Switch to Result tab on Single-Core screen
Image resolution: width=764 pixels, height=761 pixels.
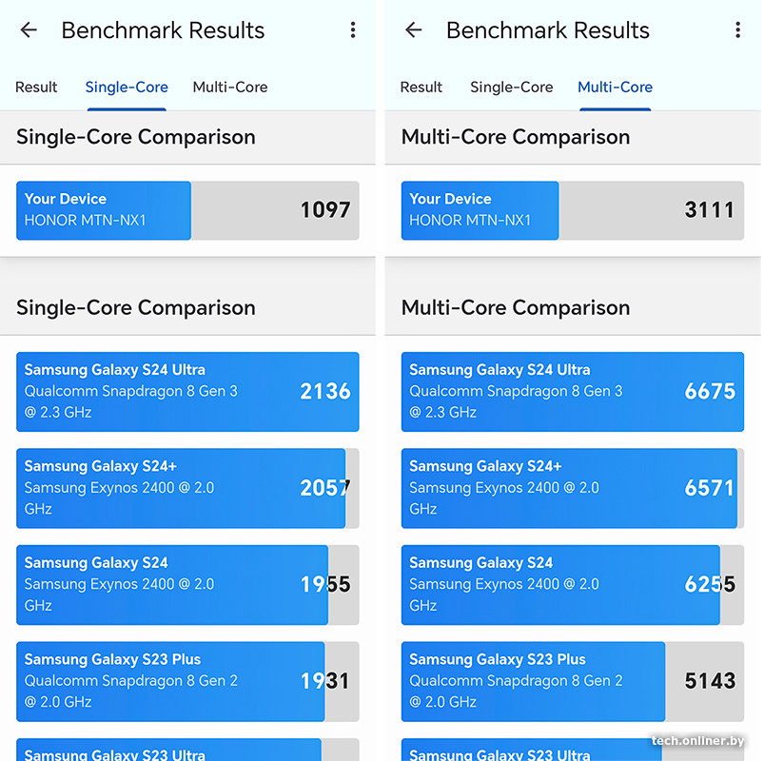coord(36,88)
